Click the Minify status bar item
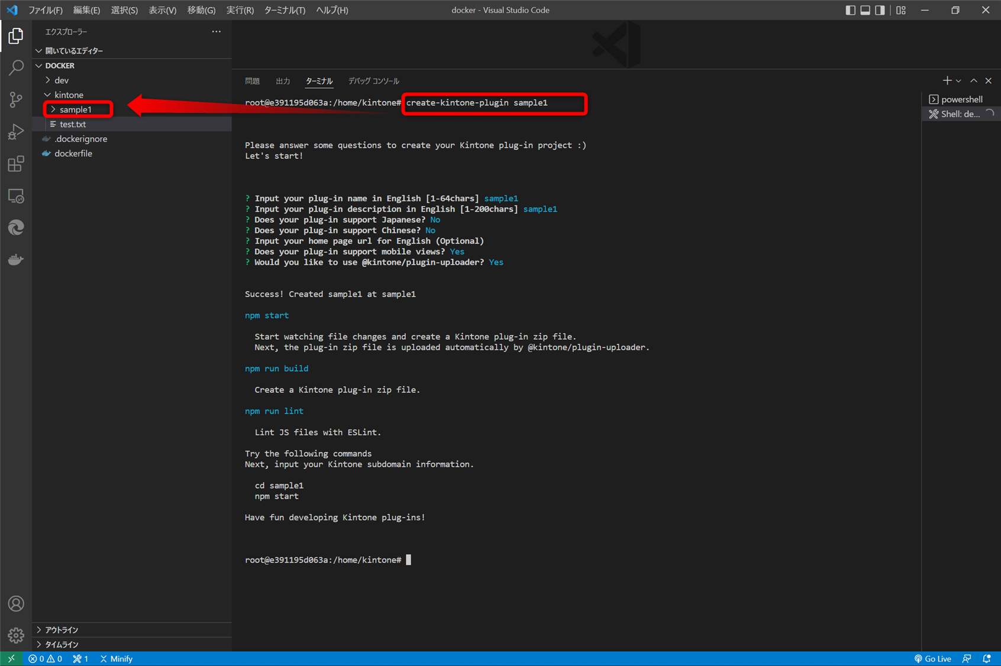 click(x=117, y=659)
